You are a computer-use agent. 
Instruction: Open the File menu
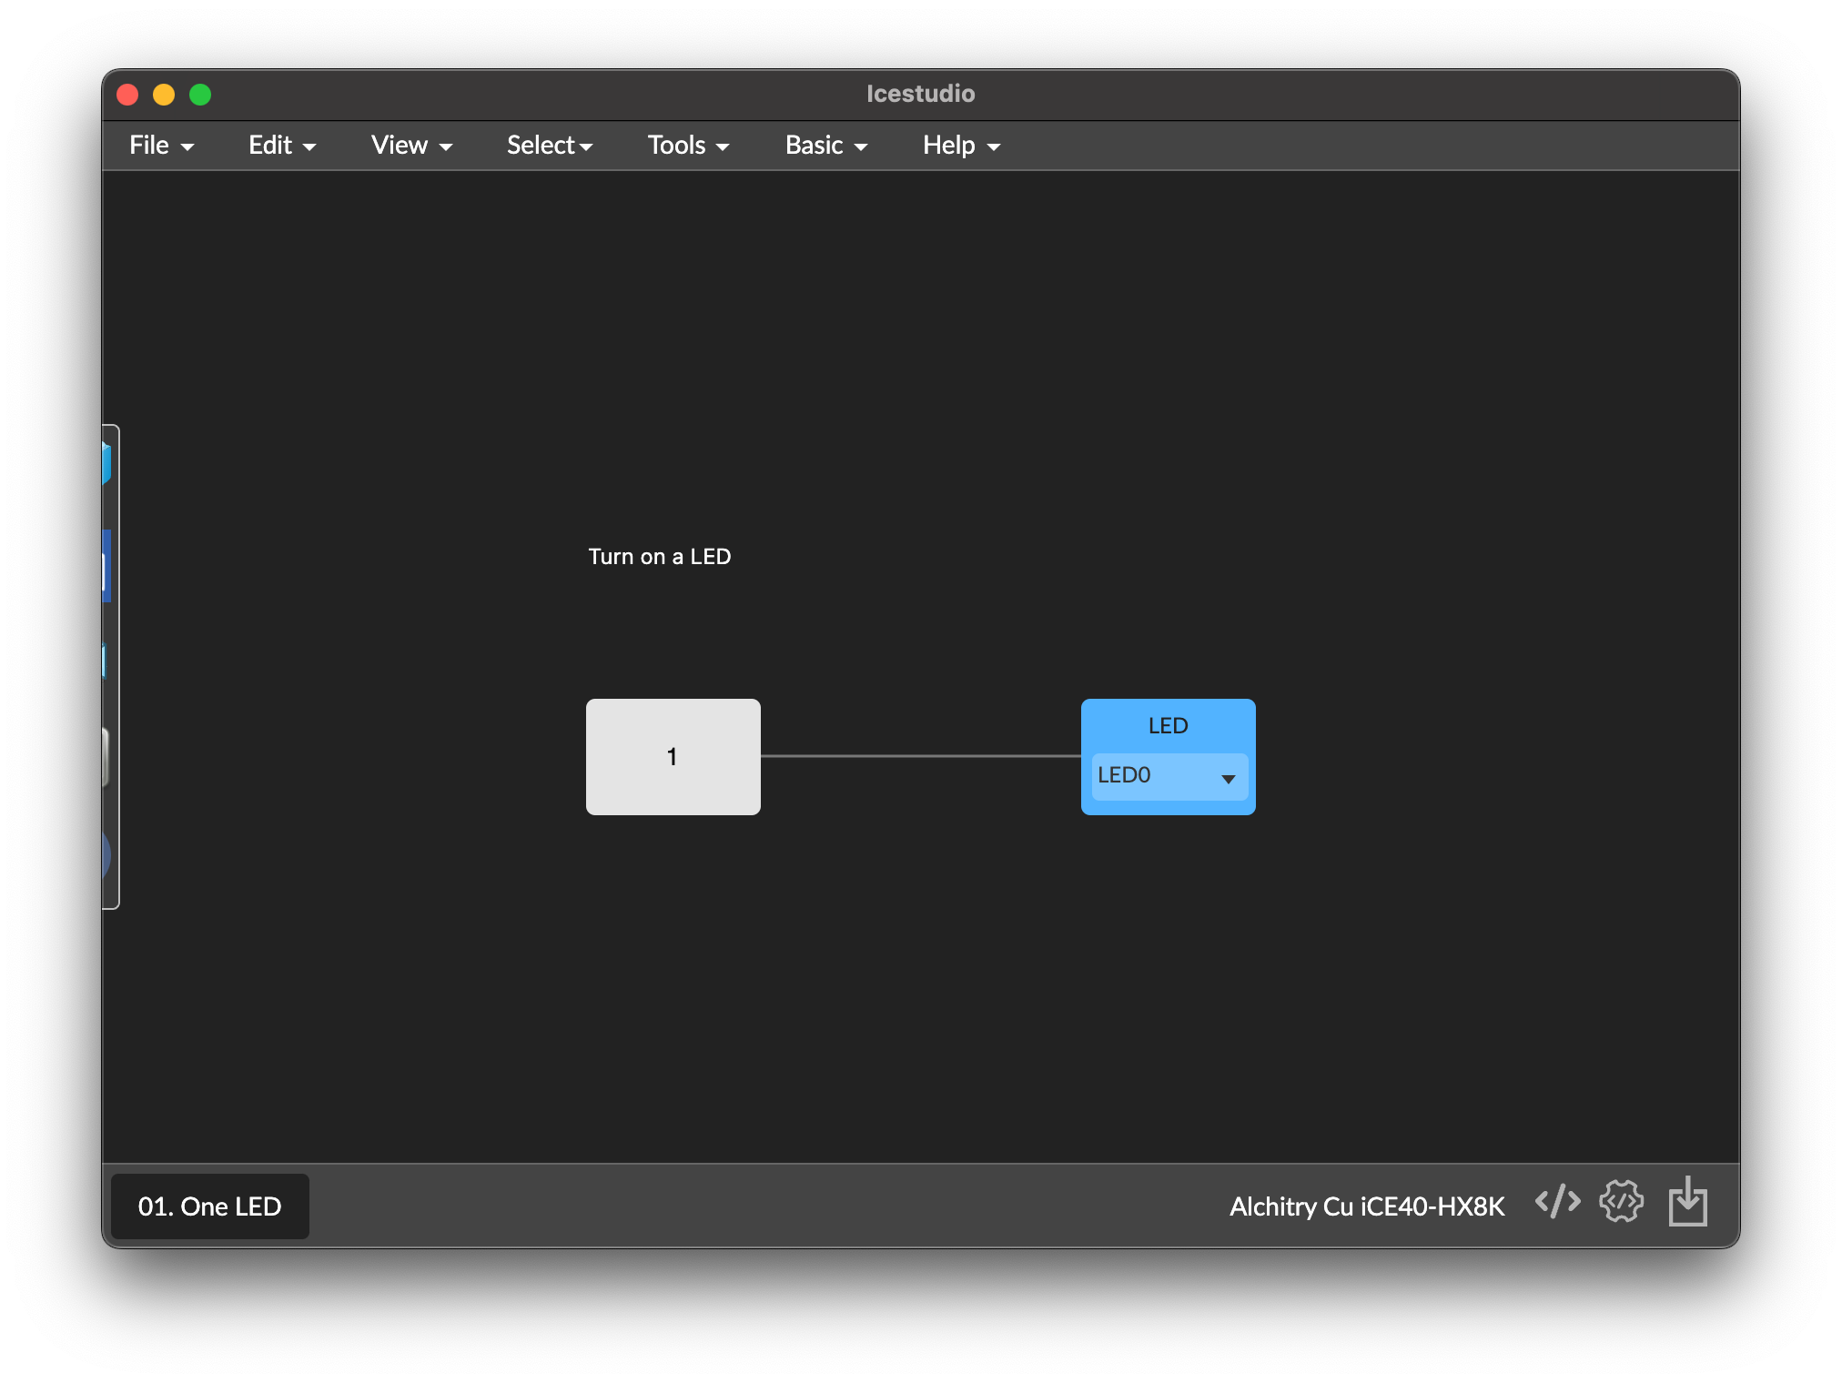[161, 145]
